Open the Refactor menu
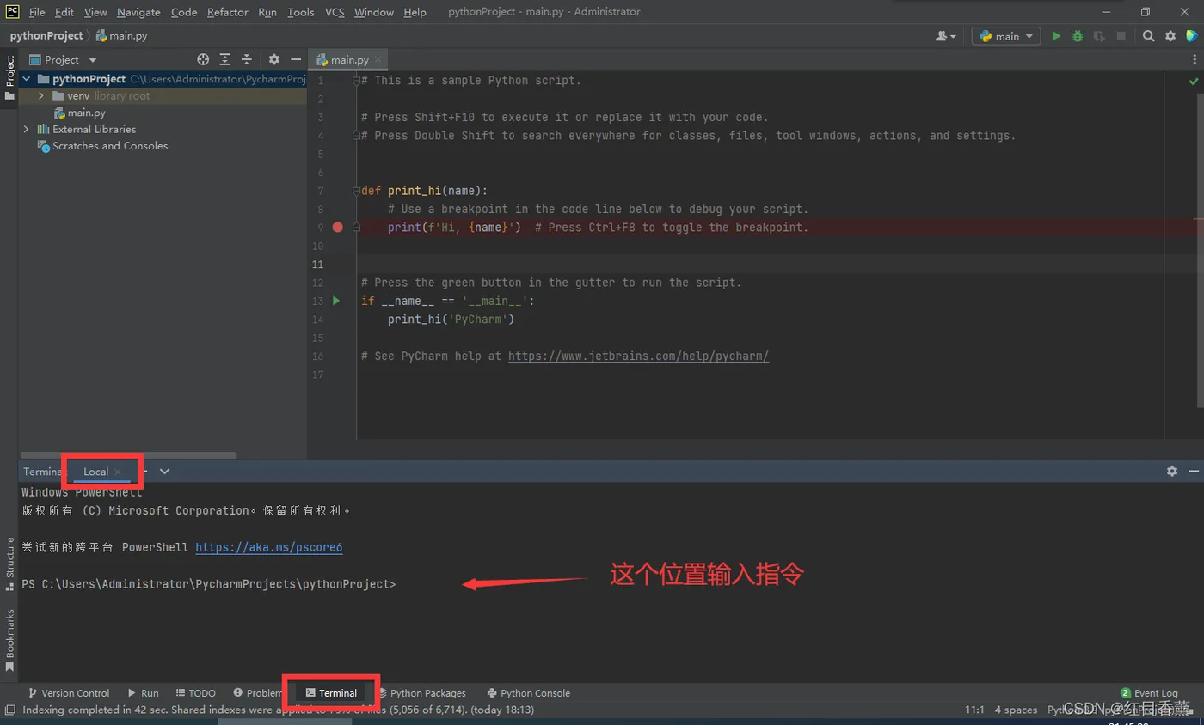This screenshot has width=1204, height=725. coord(228,12)
